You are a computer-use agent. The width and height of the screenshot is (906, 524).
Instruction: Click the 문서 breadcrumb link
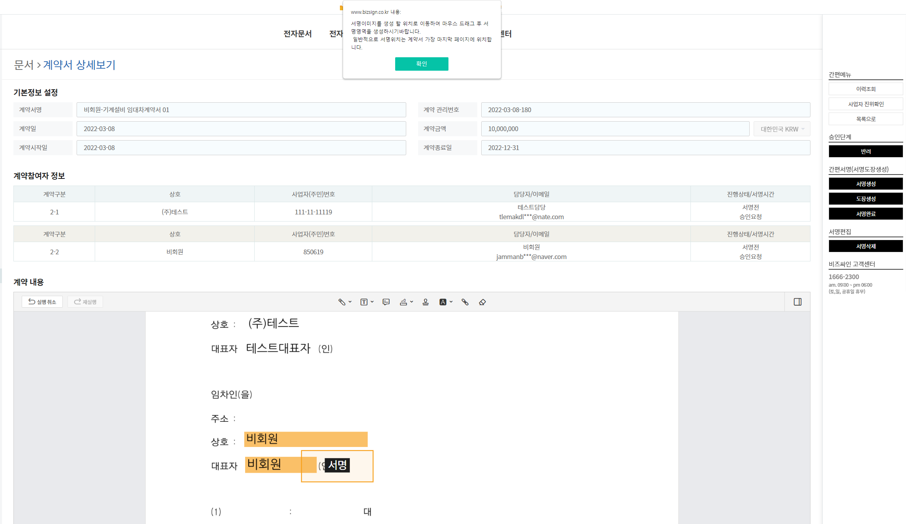pyautogui.click(x=24, y=65)
